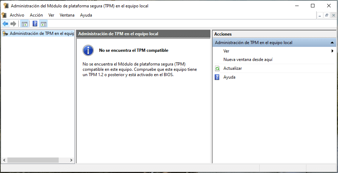Click the center pane title bar heading
338x173 pixels.
click(143, 34)
